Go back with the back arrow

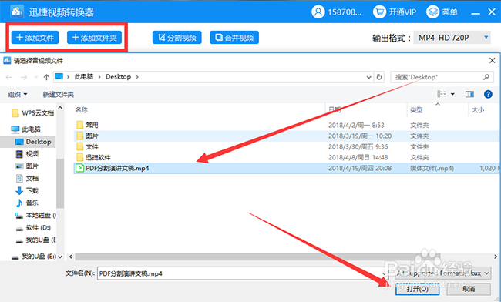(9, 77)
